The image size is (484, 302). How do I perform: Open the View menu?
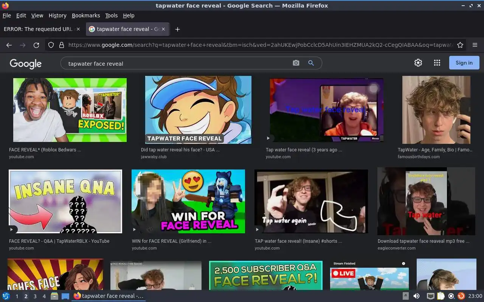(x=37, y=15)
